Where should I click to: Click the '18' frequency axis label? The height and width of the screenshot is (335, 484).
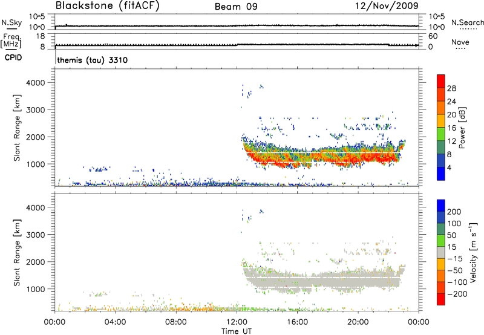pos(41,36)
